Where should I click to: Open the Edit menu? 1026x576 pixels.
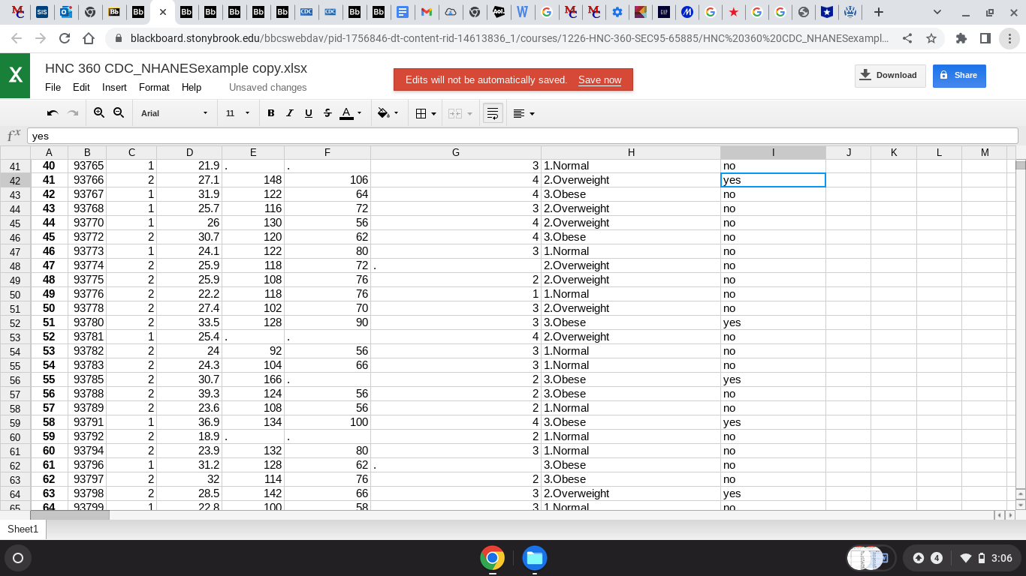81,87
